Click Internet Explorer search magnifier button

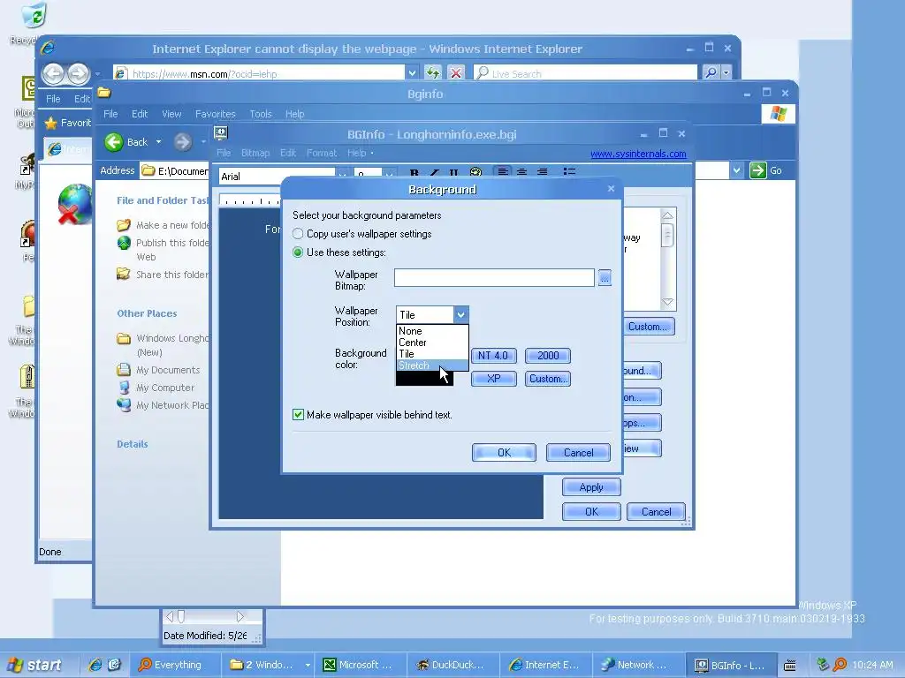click(x=711, y=72)
